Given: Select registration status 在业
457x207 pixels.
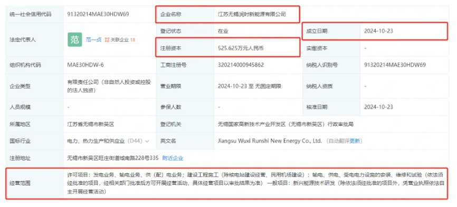Looking at the screenshot, I should (223, 31).
